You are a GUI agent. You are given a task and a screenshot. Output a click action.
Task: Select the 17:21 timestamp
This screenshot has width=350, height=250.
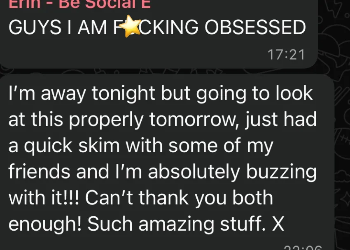(x=286, y=55)
